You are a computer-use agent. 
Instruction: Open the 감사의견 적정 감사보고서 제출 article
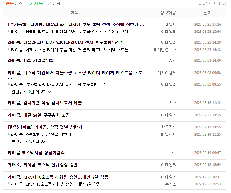(45, 103)
